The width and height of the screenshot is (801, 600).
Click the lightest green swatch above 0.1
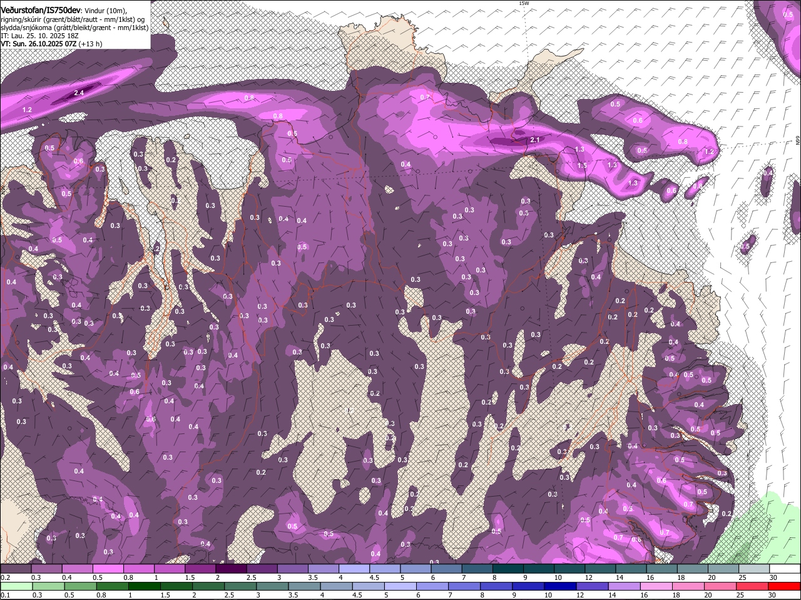click(16, 586)
